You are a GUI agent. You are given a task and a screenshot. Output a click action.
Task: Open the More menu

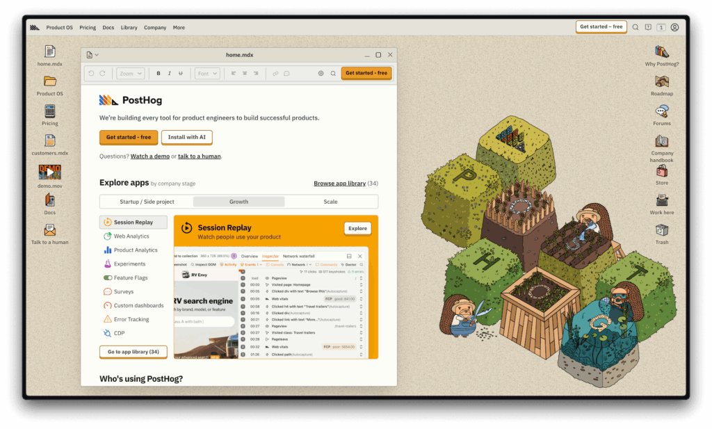tap(179, 28)
